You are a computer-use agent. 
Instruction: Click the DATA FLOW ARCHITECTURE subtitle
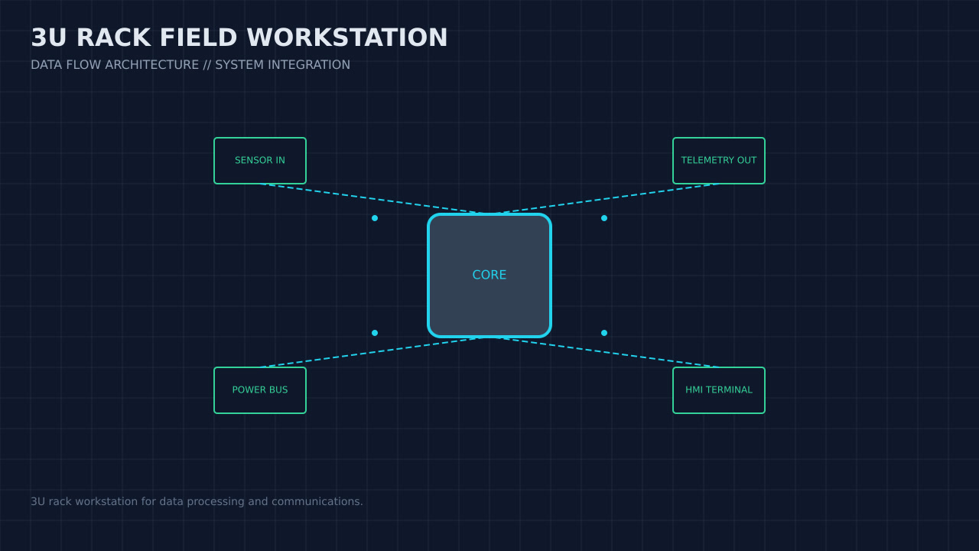click(x=190, y=65)
